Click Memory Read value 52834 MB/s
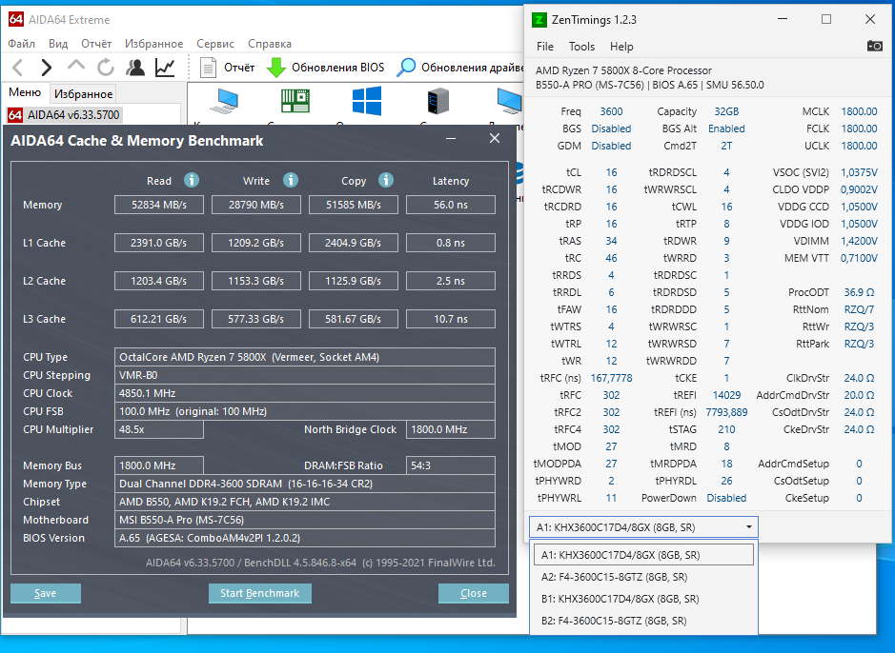Viewport: 895px width, 653px height. pyautogui.click(x=159, y=205)
